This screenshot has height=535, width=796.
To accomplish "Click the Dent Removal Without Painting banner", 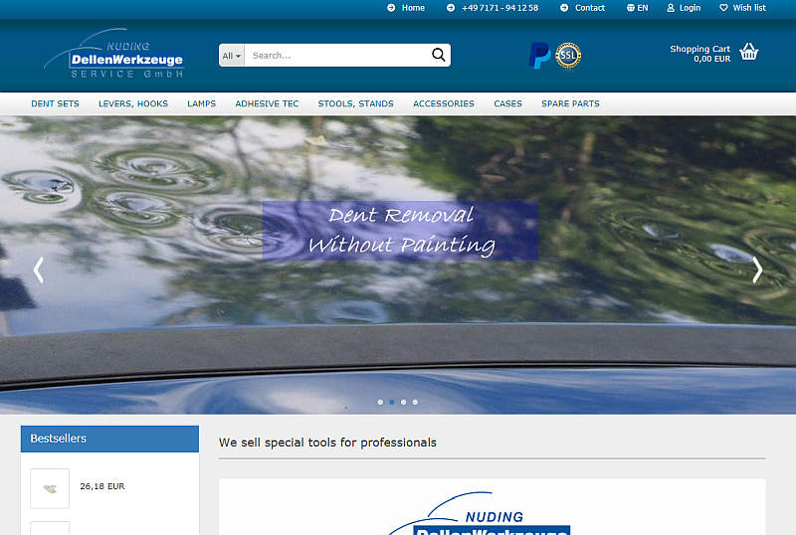I will coord(400,231).
